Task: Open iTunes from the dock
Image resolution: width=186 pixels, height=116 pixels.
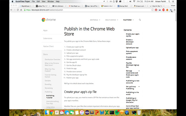Action: click(82, 113)
